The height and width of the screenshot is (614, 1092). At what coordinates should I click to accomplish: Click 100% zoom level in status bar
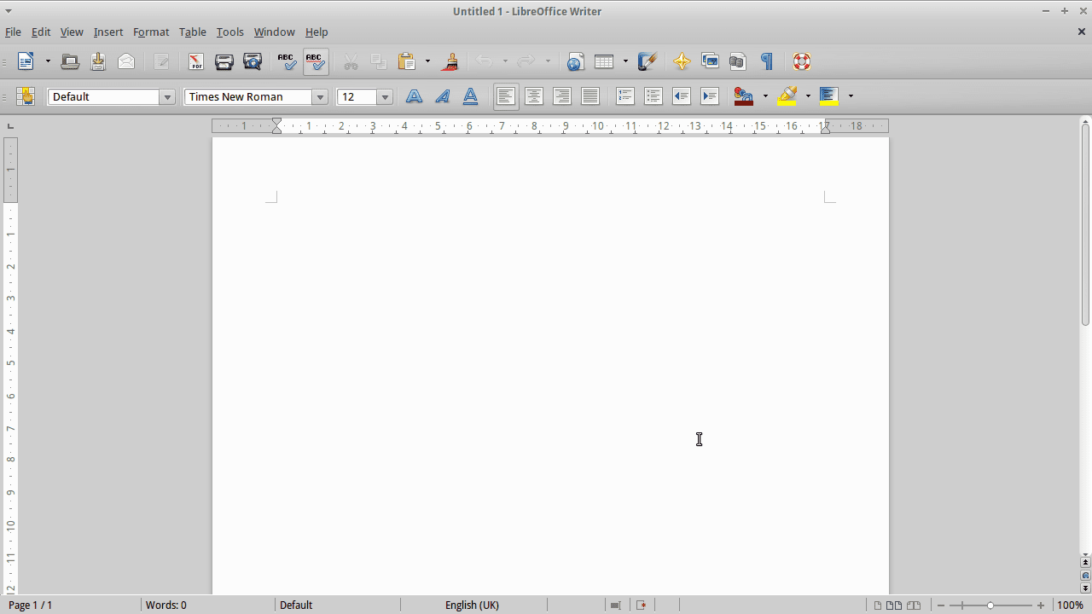pyautogui.click(x=1071, y=605)
